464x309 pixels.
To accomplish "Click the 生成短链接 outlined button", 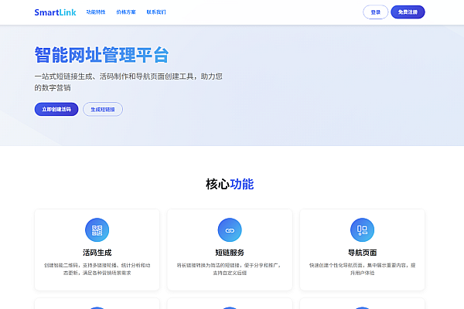I will 102,109.
